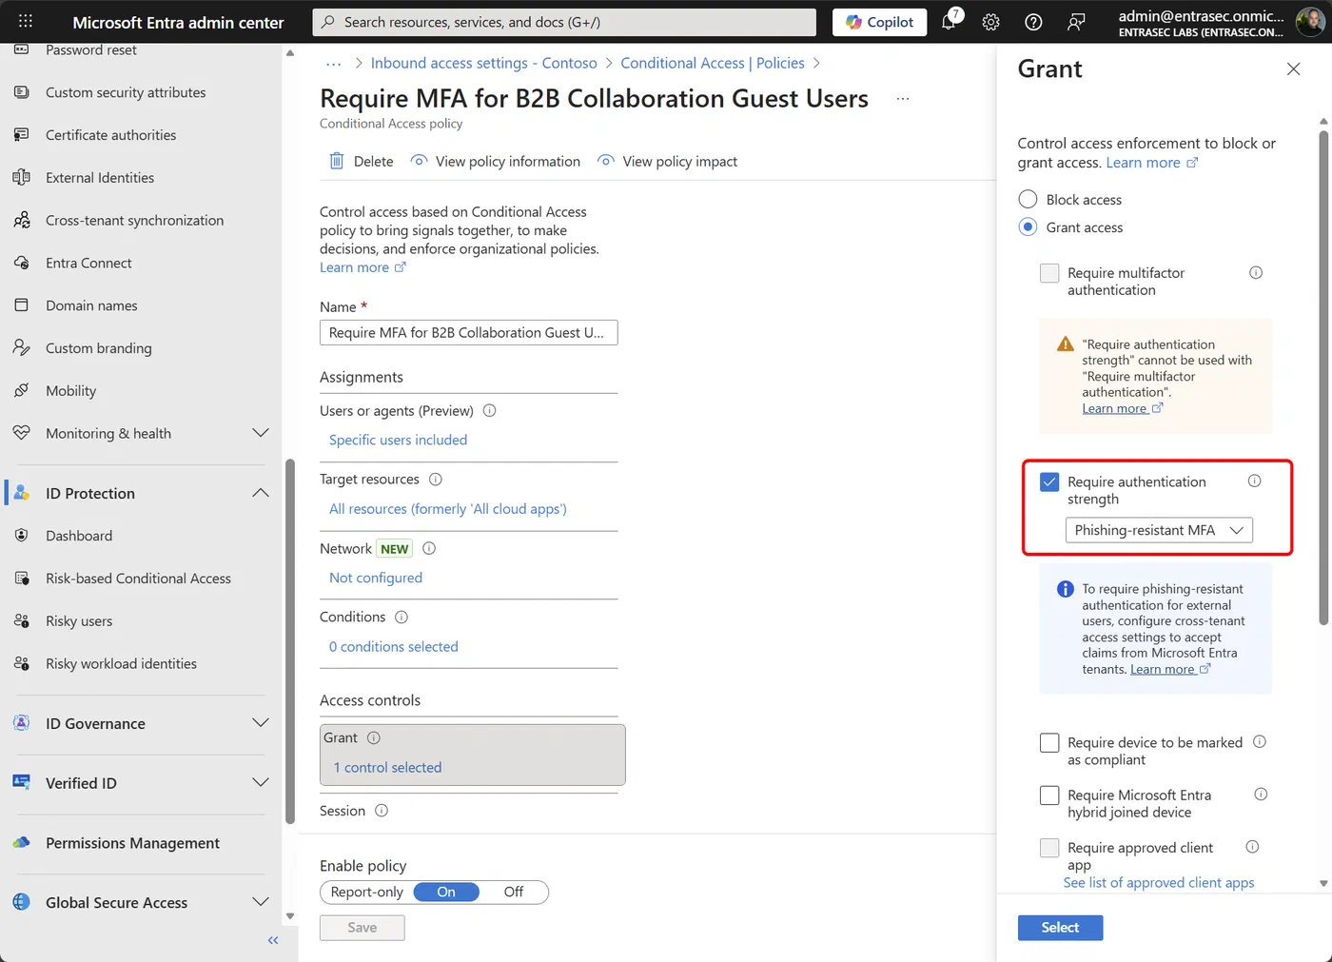Set Enable policy to Report-only
Viewport: 1332px width, 962px height.
367,892
